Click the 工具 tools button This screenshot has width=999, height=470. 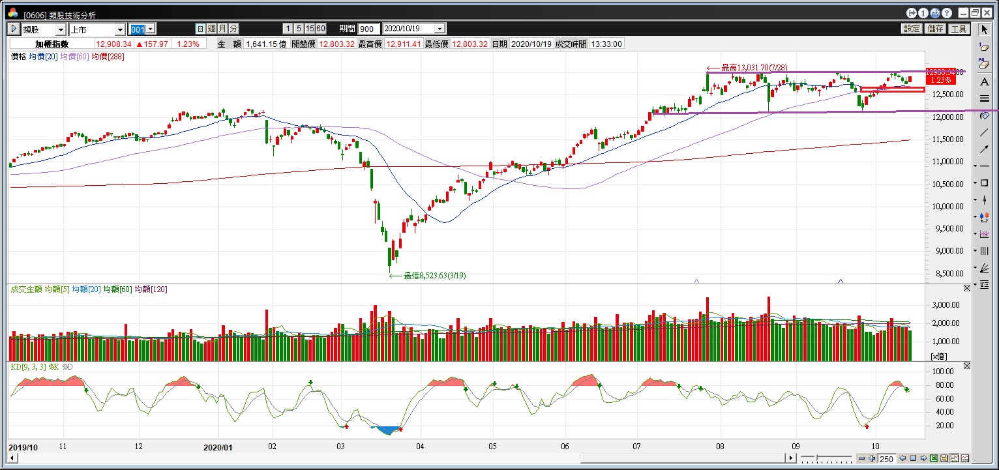[959, 29]
